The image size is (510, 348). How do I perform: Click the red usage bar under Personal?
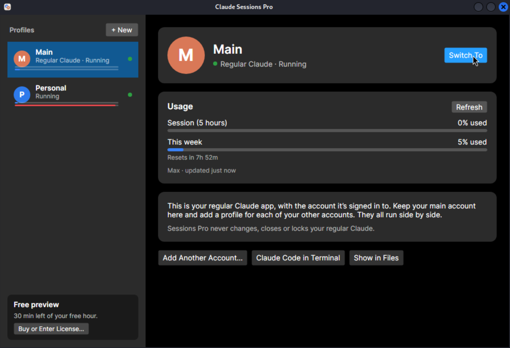66,105
